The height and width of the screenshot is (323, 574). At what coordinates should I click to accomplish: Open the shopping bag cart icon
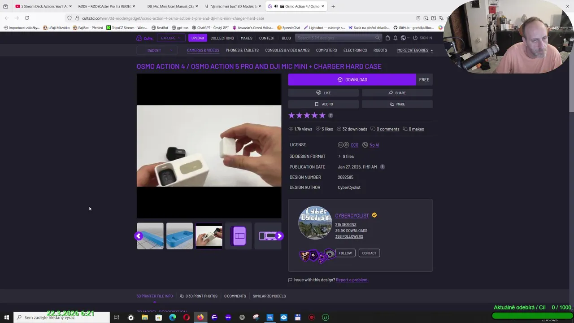click(387, 38)
